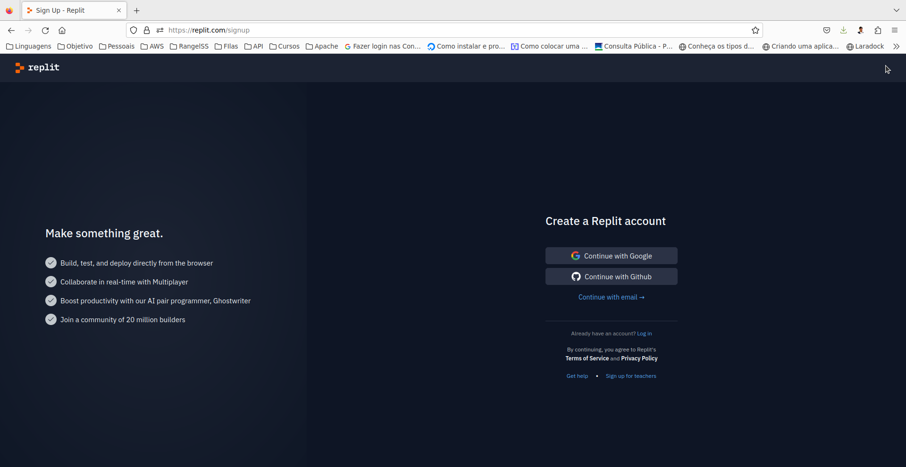Screen dimensions: 906x467
Task: Open the 'Consulta Pública - P...' bookmark
Action: [x=634, y=46]
